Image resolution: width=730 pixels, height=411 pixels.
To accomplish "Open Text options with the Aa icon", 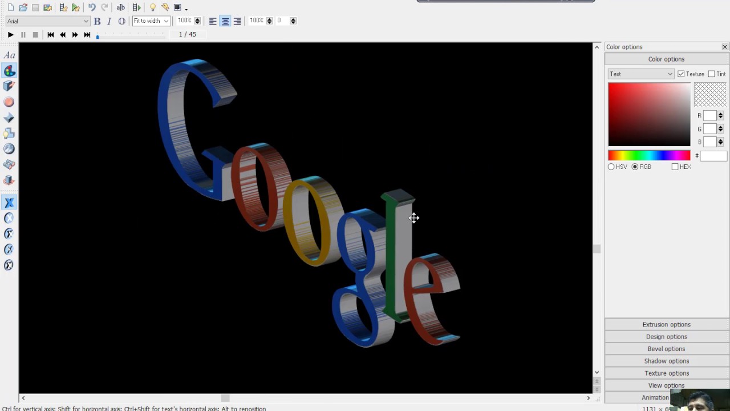I will [x=9, y=55].
